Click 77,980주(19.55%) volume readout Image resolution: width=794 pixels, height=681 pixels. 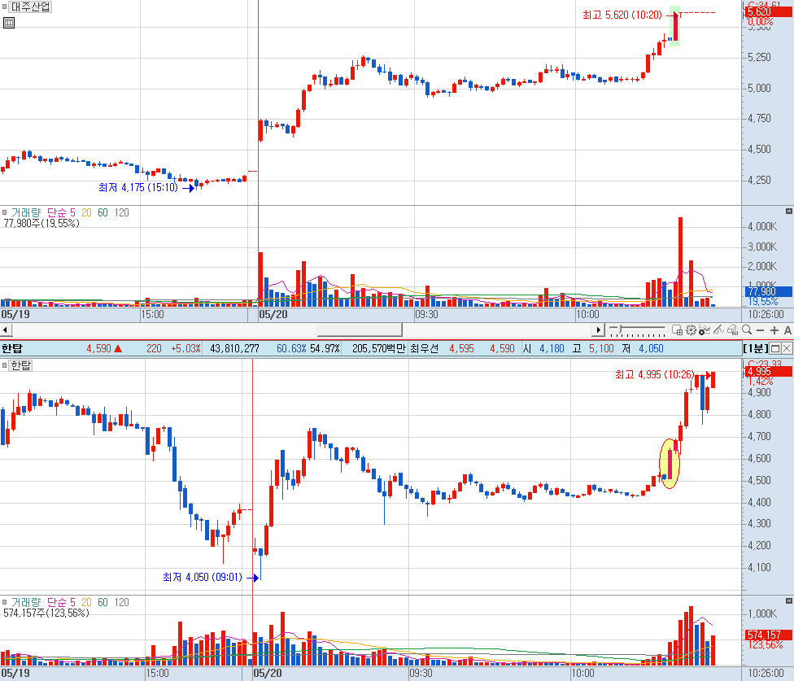(41, 223)
